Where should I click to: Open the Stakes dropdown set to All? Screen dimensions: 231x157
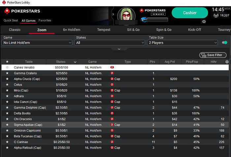(110, 43)
